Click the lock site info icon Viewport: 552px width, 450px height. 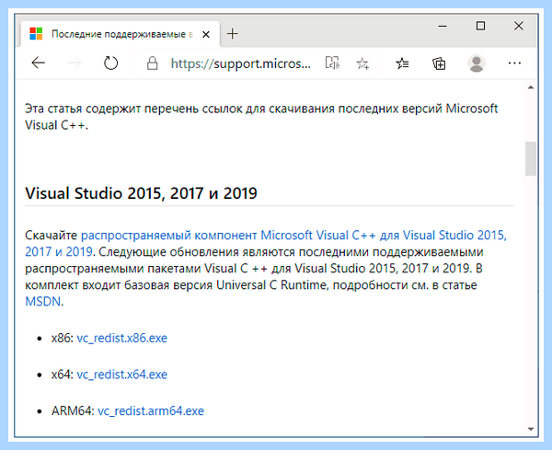pyautogui.click(x=152, y=63)
